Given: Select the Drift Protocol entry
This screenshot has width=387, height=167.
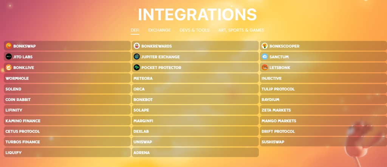Looking at the screenshot, I should 278,131.
